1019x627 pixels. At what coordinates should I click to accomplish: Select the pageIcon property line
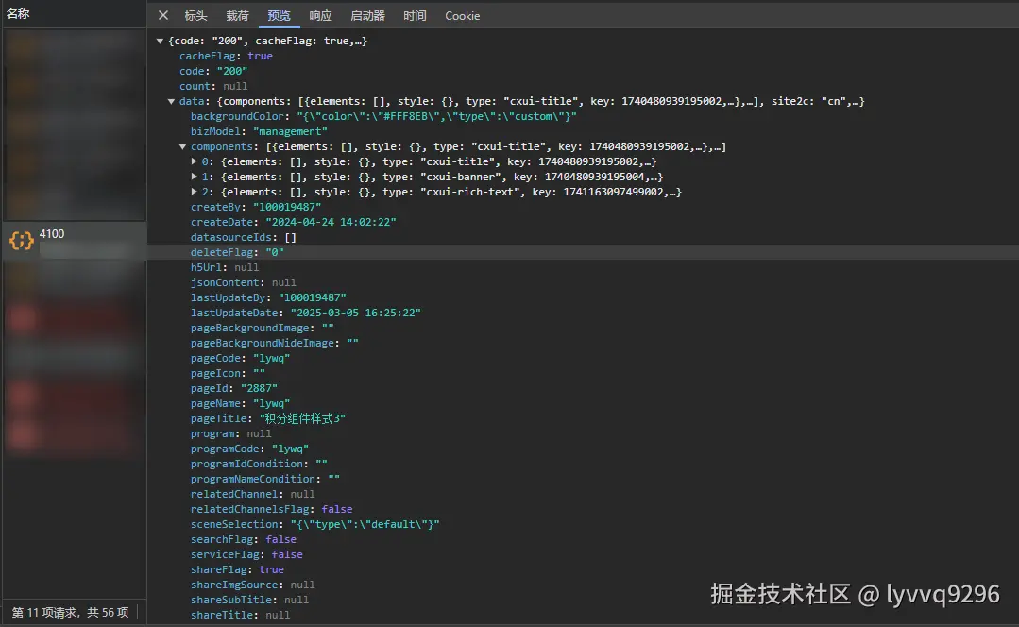coord(228,373)
